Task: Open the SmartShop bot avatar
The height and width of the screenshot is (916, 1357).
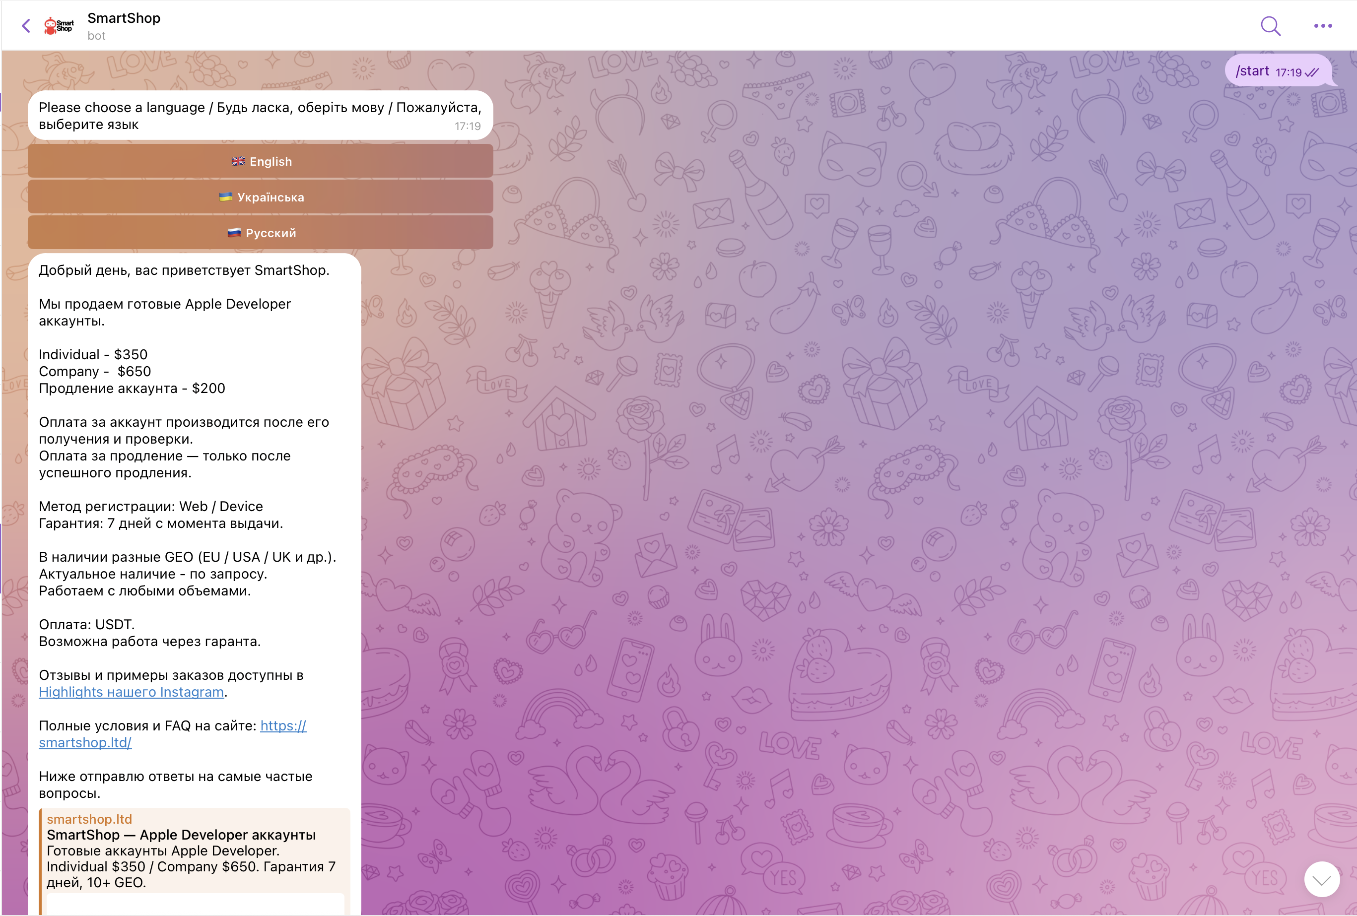Action: coord(59,26)
